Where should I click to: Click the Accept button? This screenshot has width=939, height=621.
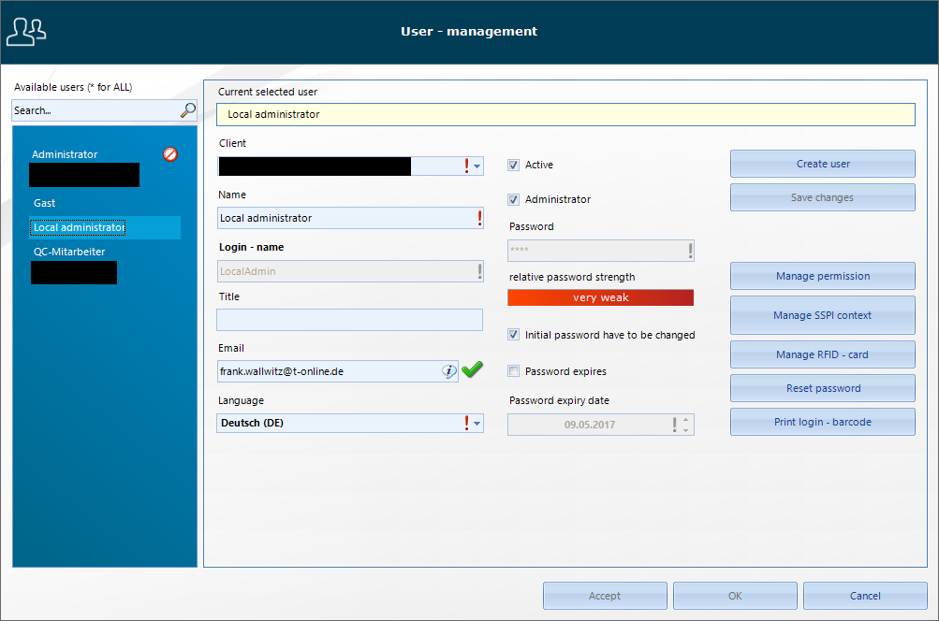(x=605, y=596)
